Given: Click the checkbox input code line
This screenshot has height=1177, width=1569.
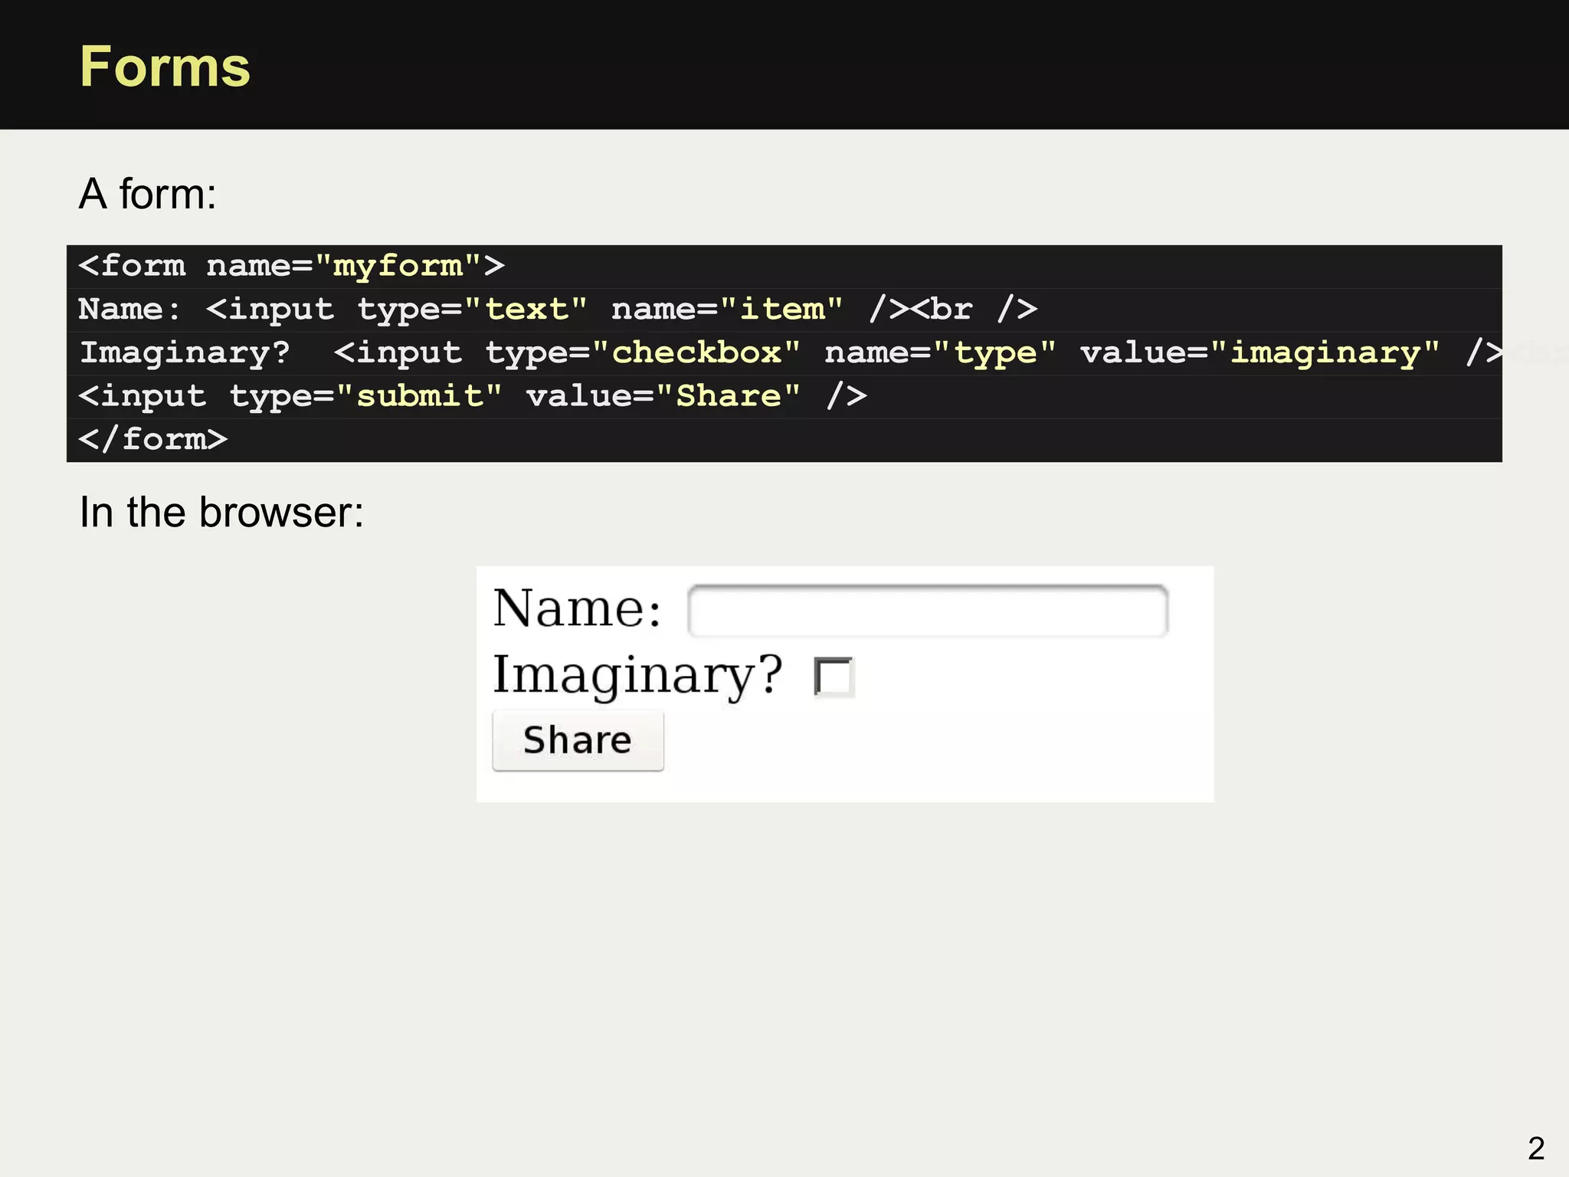Looking at the screenshot, I should coord(789,353).
